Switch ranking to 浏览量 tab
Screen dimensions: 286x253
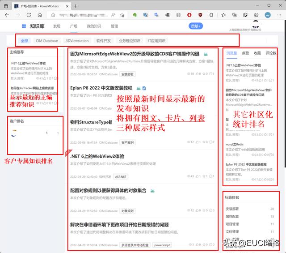pos(231,53)
